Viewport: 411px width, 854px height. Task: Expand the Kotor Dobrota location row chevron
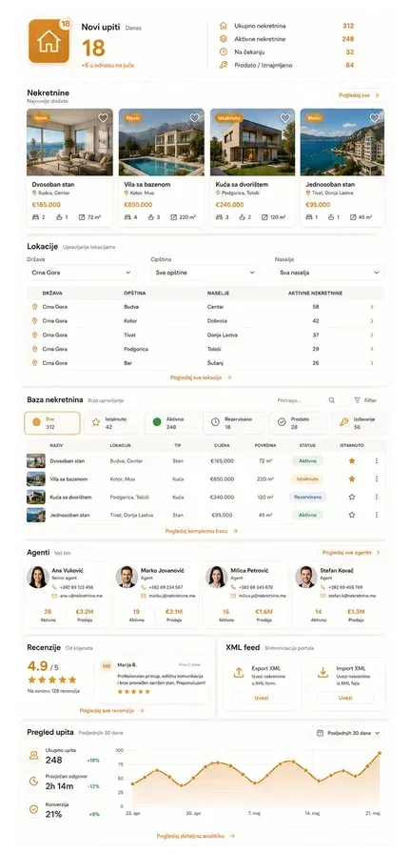[372, 321]
